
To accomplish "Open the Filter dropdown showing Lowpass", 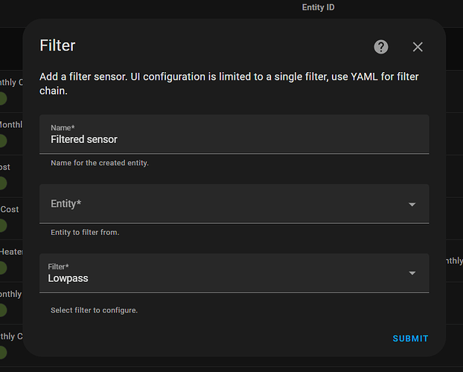I will [234, 273].
